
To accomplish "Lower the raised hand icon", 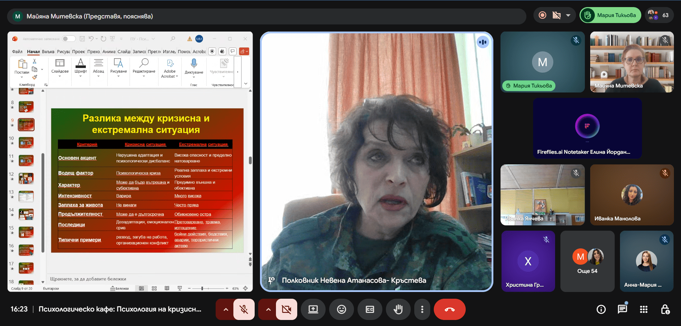I will coord(398,309).
